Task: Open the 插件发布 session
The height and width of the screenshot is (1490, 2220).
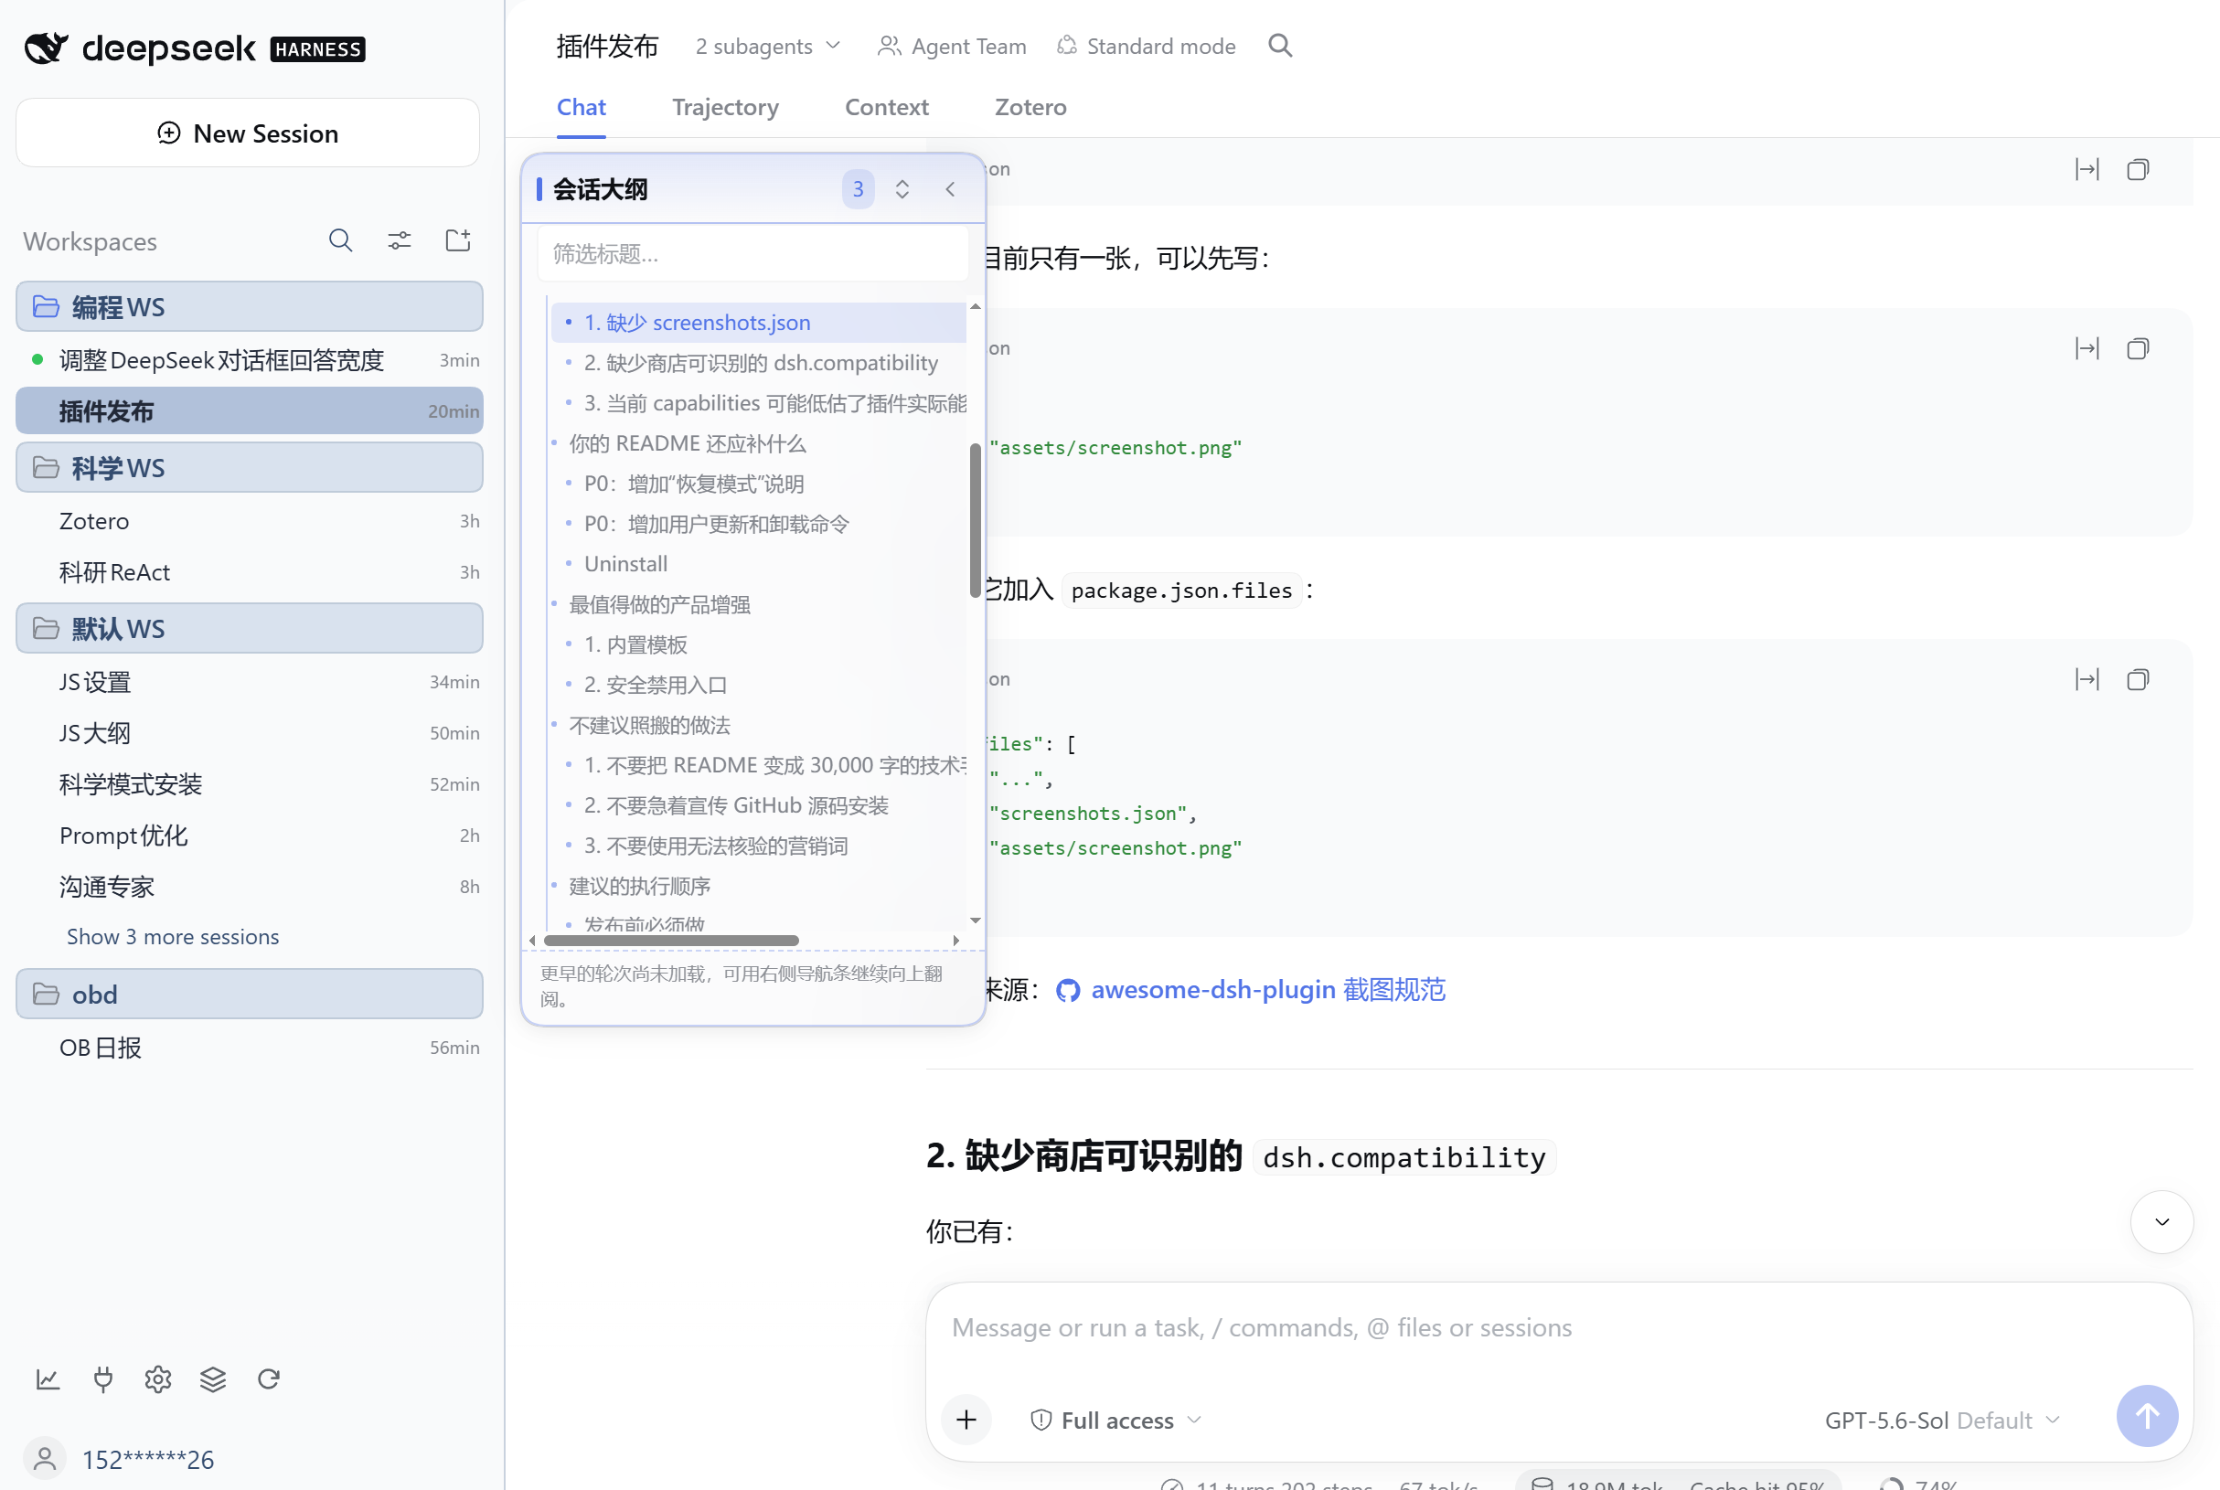Action: (x=249, y=410)
